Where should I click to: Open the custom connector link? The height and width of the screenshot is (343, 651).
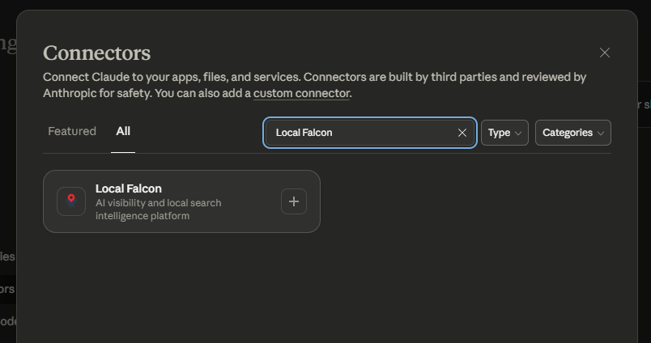(301, 93)
